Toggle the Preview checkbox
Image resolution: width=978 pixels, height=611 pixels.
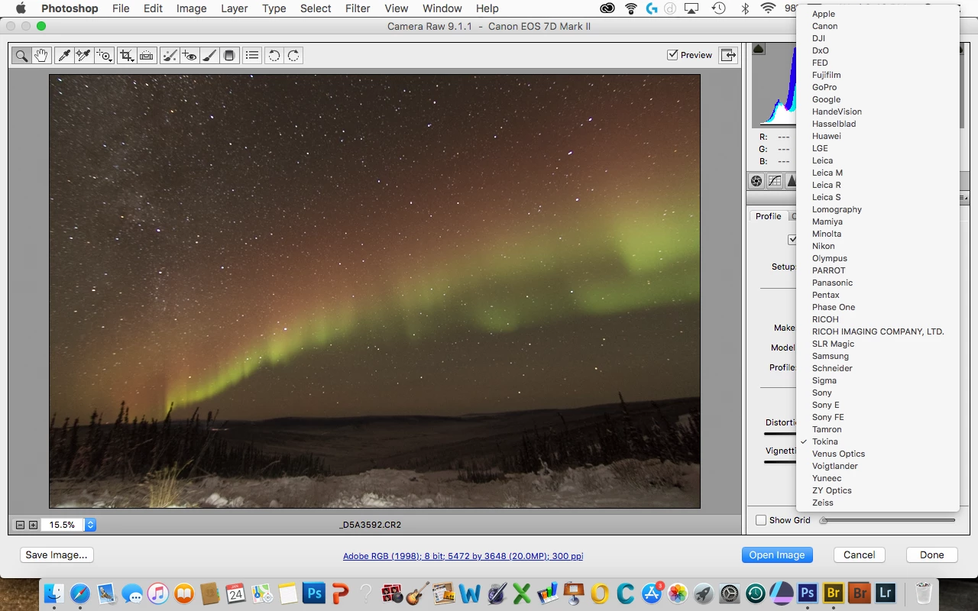pos(672,55)
